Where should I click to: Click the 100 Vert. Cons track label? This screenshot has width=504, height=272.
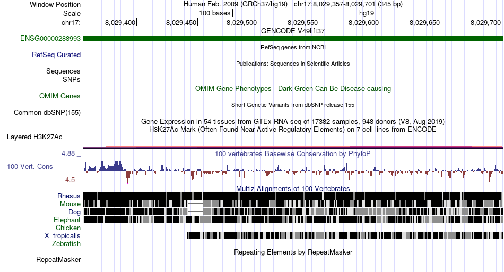pyautogui.click(x=30, y=167)
